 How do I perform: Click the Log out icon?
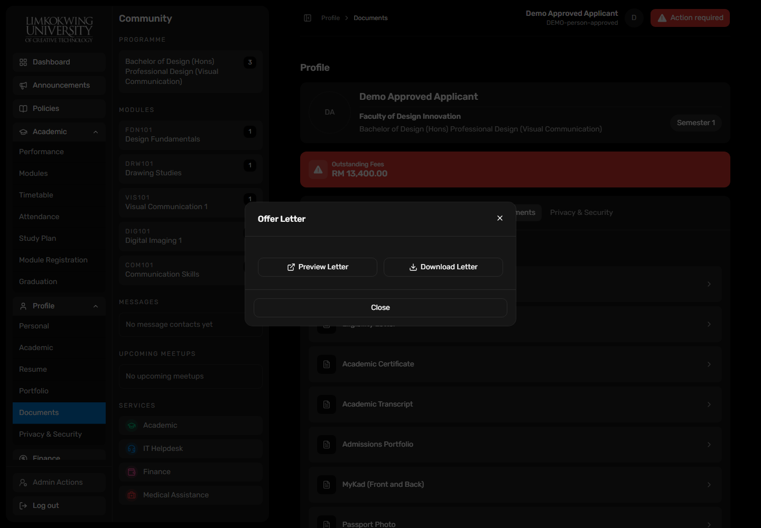pos(23,506)
